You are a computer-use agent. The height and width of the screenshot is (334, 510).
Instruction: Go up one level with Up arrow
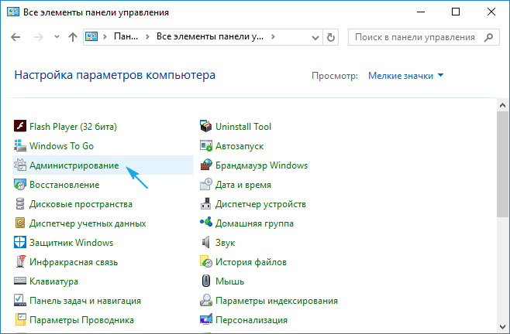(x=73, y=37)
